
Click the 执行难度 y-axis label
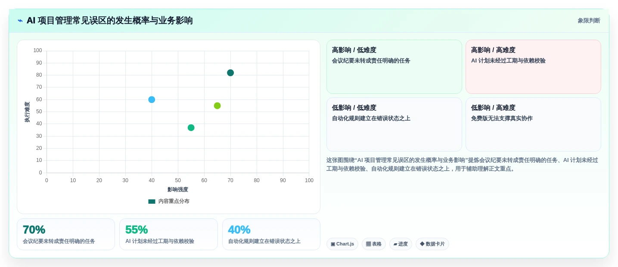27,112
